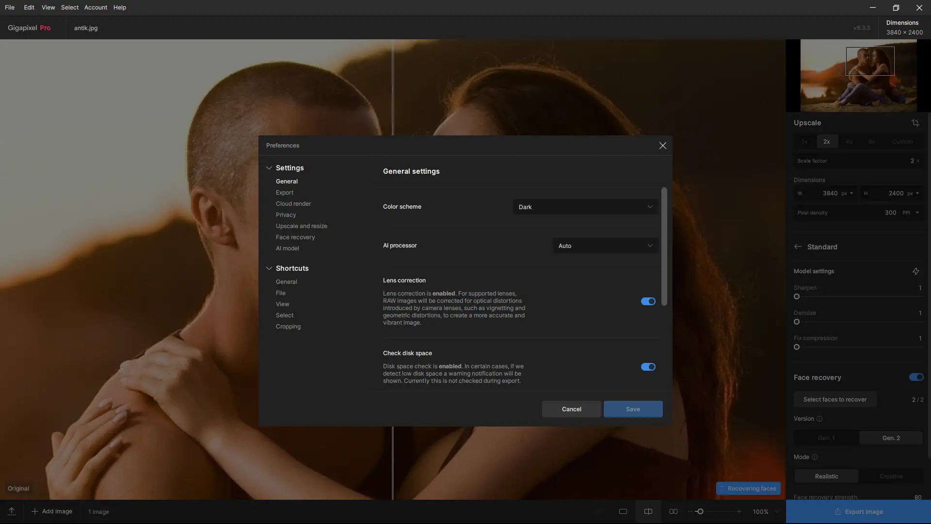Click the back arrow next to Standard
The height and width of the screenshot is (524, 931).
(x=798, y=246)
